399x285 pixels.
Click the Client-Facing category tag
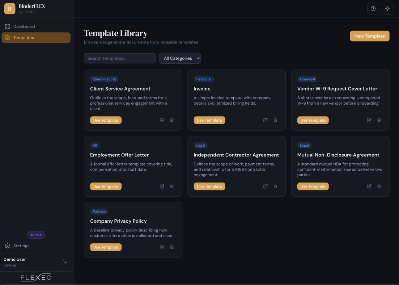tap(104, 79)
